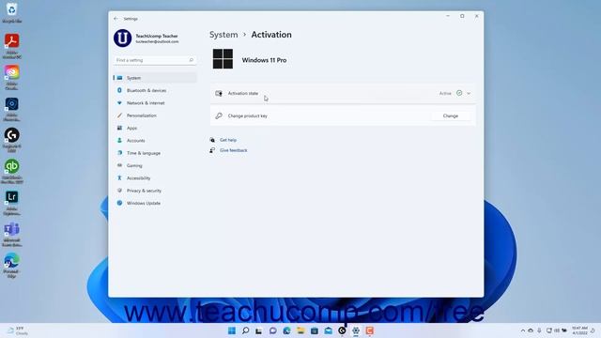Open Logitech G HUB from the taskbar

click(342, 330)
